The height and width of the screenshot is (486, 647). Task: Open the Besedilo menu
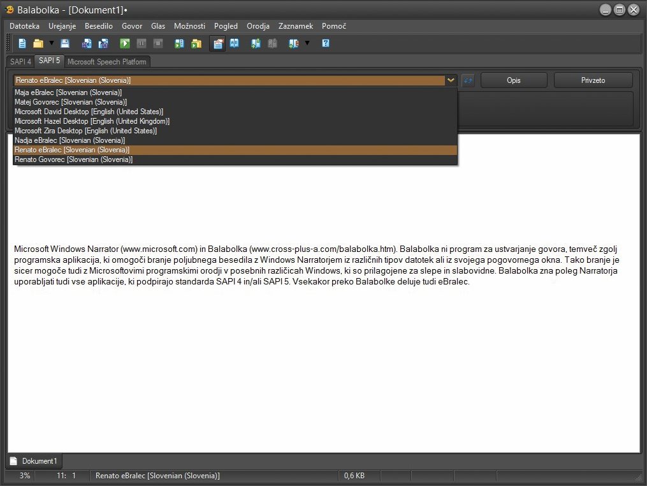pos(99,26)
